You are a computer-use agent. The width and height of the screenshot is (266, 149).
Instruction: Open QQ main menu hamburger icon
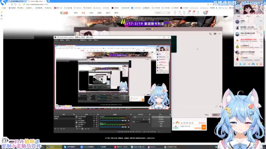pos(236,64)
